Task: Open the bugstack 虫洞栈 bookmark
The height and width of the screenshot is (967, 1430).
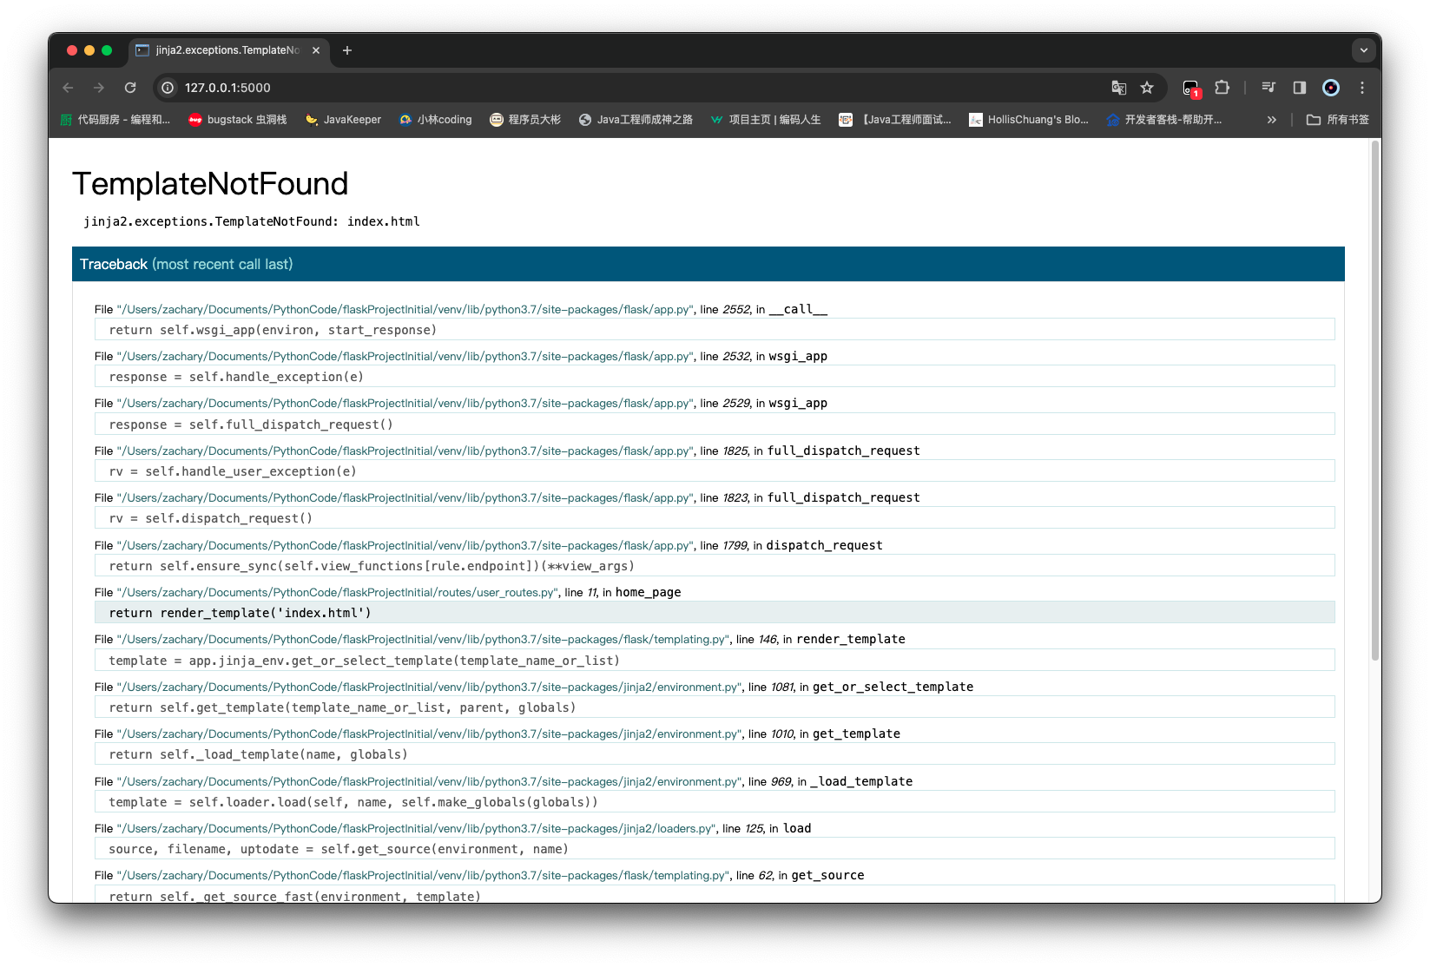Action: (x=238, y=120)
